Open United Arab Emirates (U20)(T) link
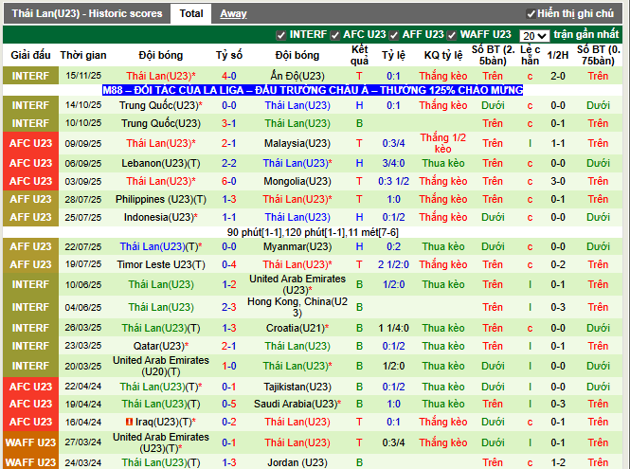 click(161, 366)
